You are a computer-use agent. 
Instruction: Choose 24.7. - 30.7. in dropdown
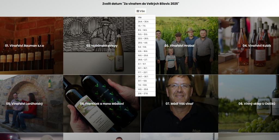[x=145, y=77]
